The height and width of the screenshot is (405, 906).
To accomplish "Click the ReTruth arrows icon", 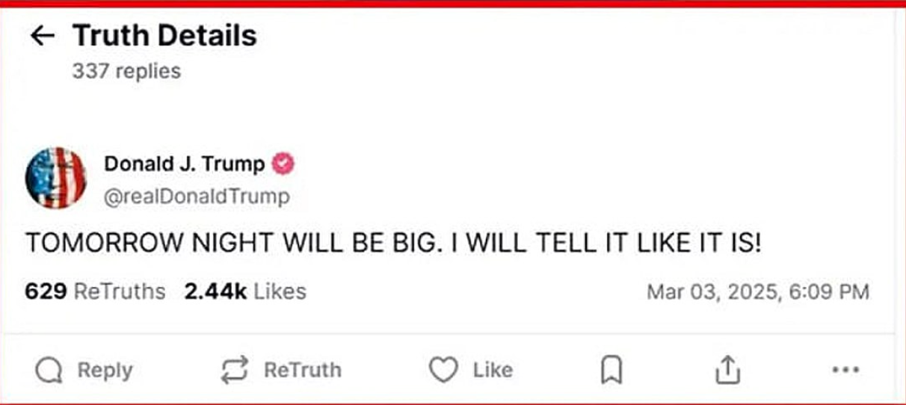I will [234, 371].
